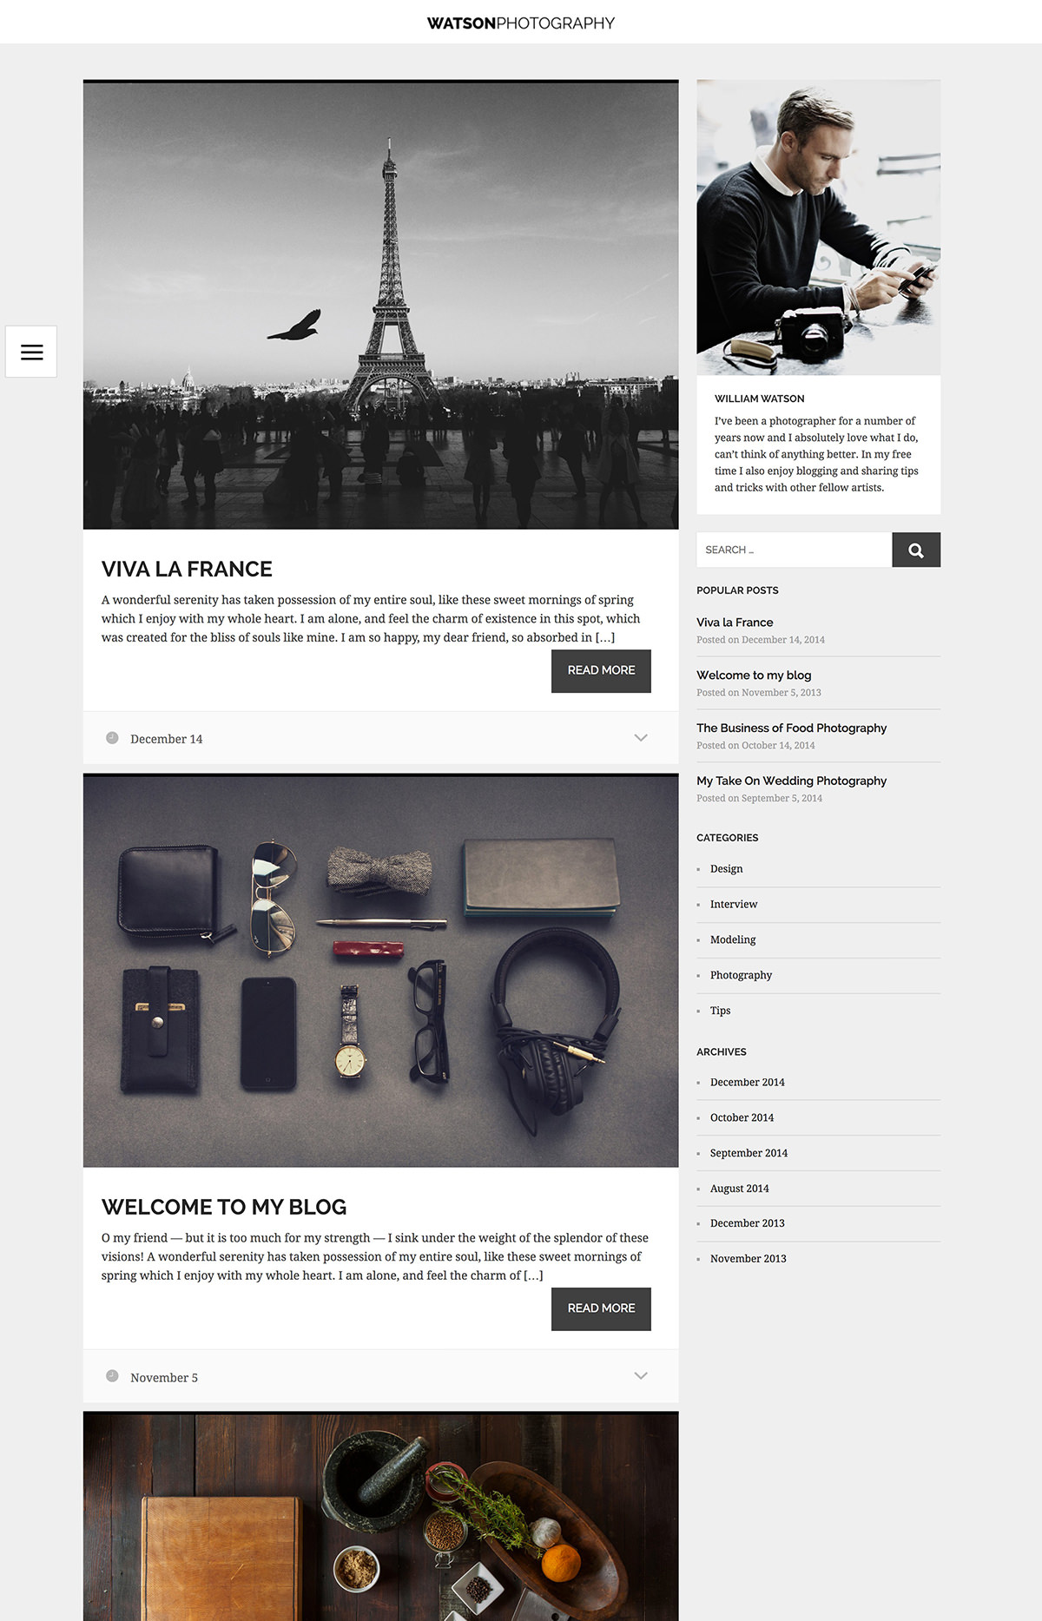This screenshot has width=1042, height=1621.
Task: Click the clock icon beside December 14
Action: (112, 738)
